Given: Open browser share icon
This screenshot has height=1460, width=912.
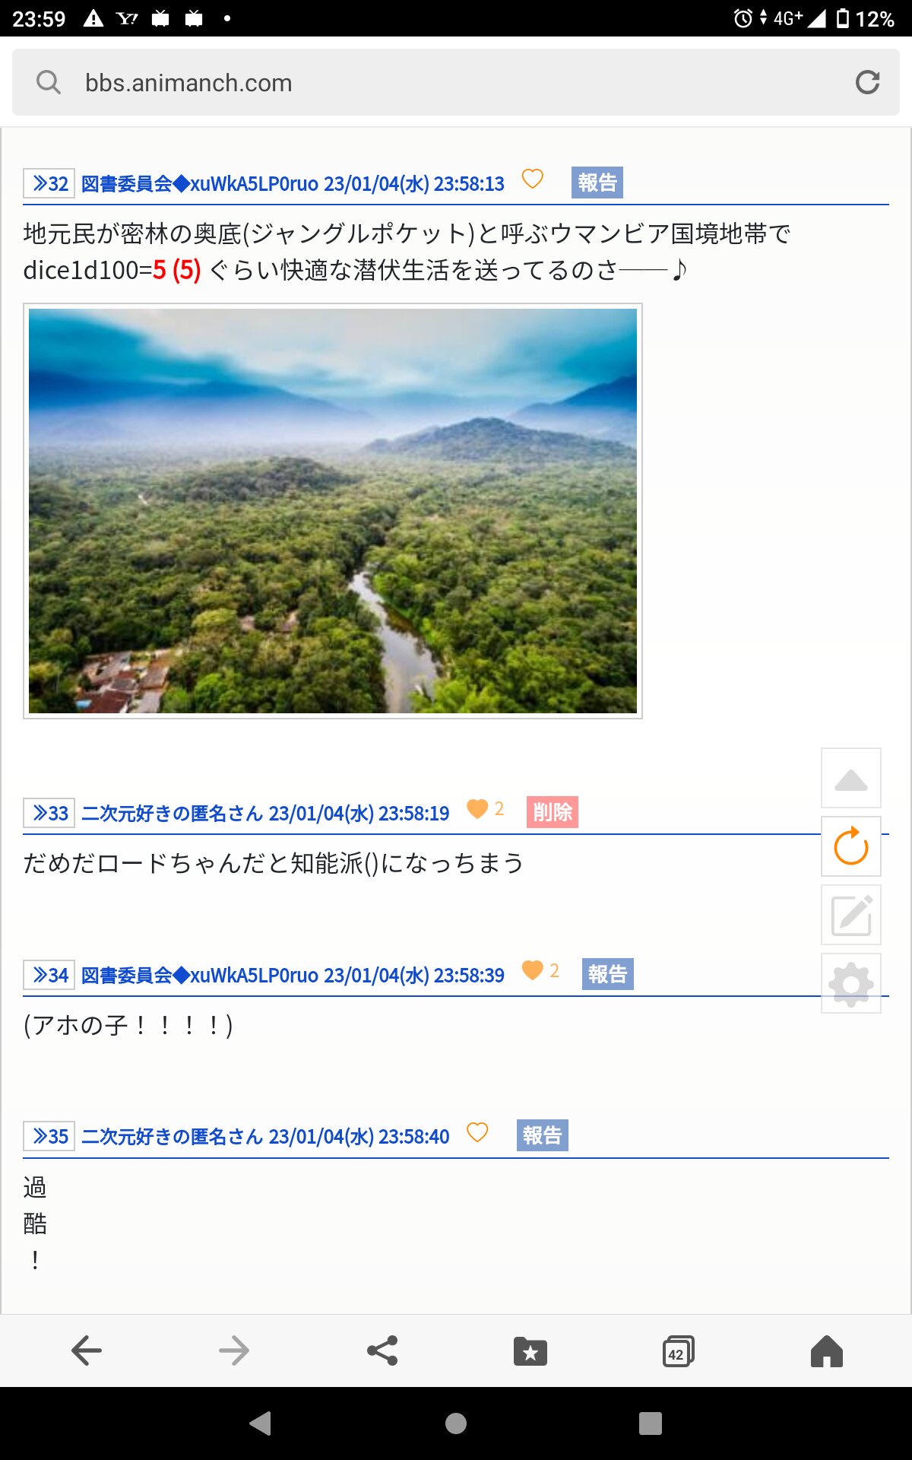Looking at the screenshot, I should 382,1350.
